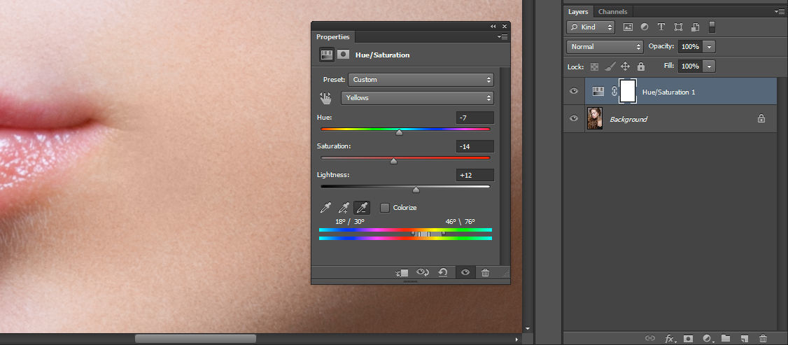Open the Yellows color range dropdown

coord(417,98)
